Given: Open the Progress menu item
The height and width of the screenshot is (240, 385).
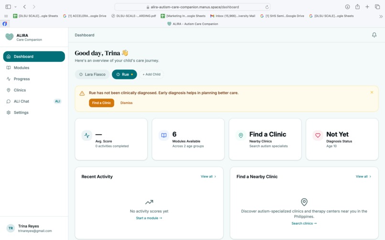Looking at the screenshot, I should 34,79.
